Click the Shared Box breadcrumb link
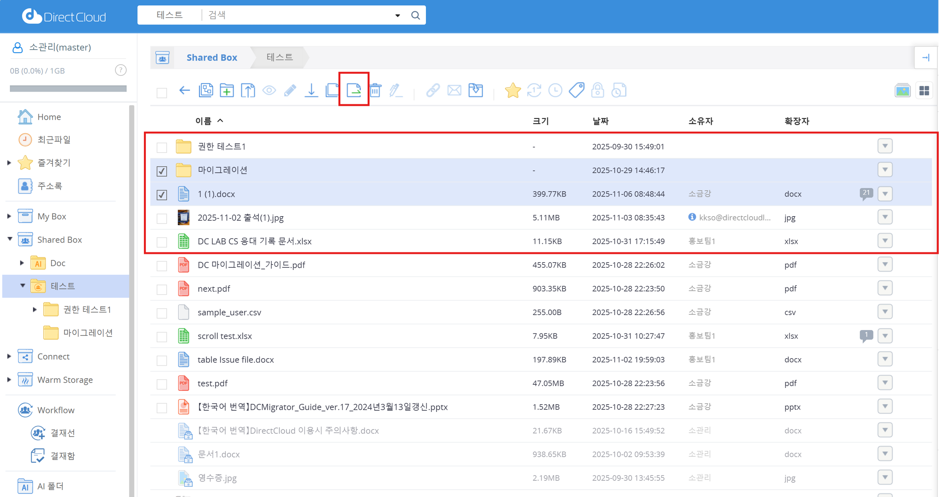This screenshot has height=497, width=939. [x=212, y=57]
